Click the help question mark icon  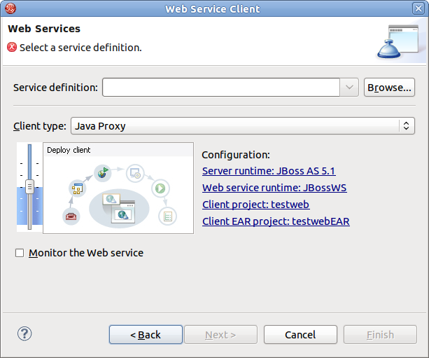pyautogui.click(x=24, y=334)
